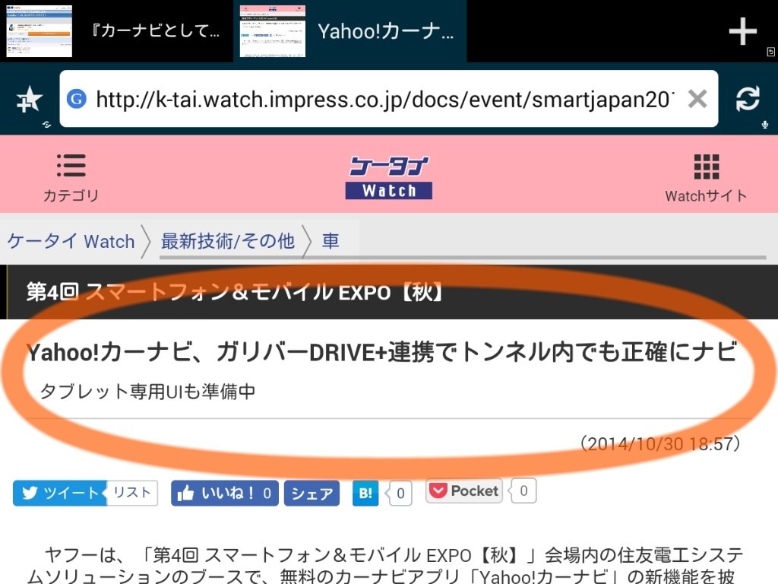
Task: Click the ケータイ Watch logo
Action: coord(388,177)
